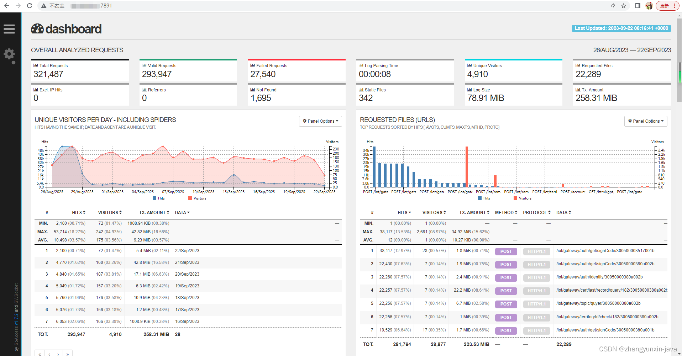Open Panel Options for Unique Visitors panel
The height and width of the screenshot is (356, 682).
point(320,121)
